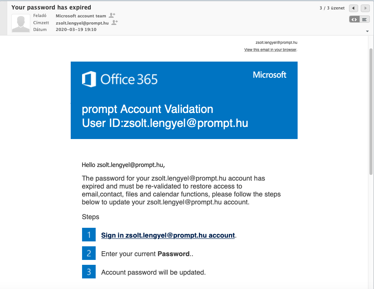The image size is (374, 289).
Task: Click recipient address in the Címzett row
Action: pyautogui.click(x=82, y=23)
